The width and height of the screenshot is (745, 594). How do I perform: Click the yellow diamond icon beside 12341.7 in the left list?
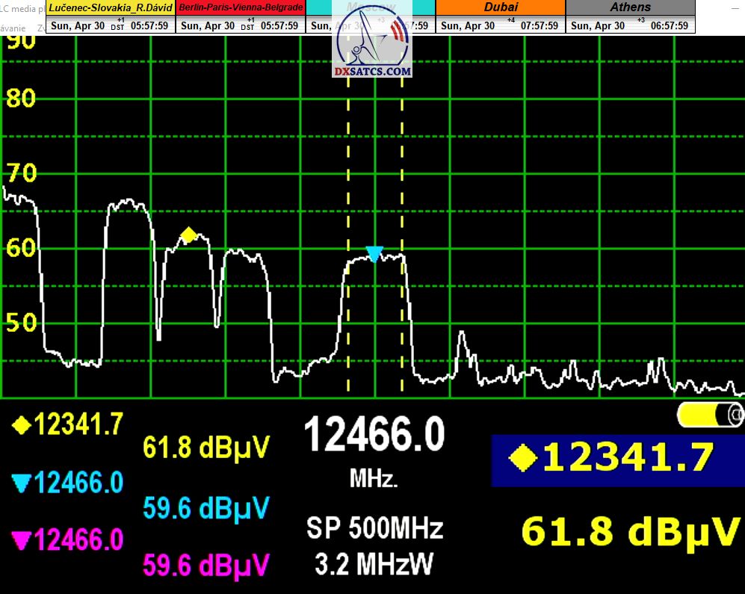tap(22, 425)
